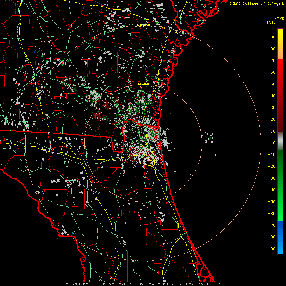286x286 pixels.
Task: Click the positive 60 knot scale label
Action: pyautogui.click(x=273, y=72)
